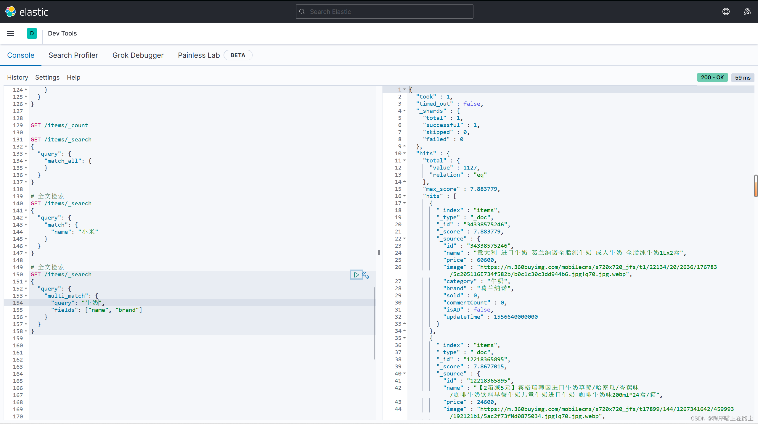Fold the query block at line 142
This screenshot has width=758, height=424.
[x=26, y=217]
